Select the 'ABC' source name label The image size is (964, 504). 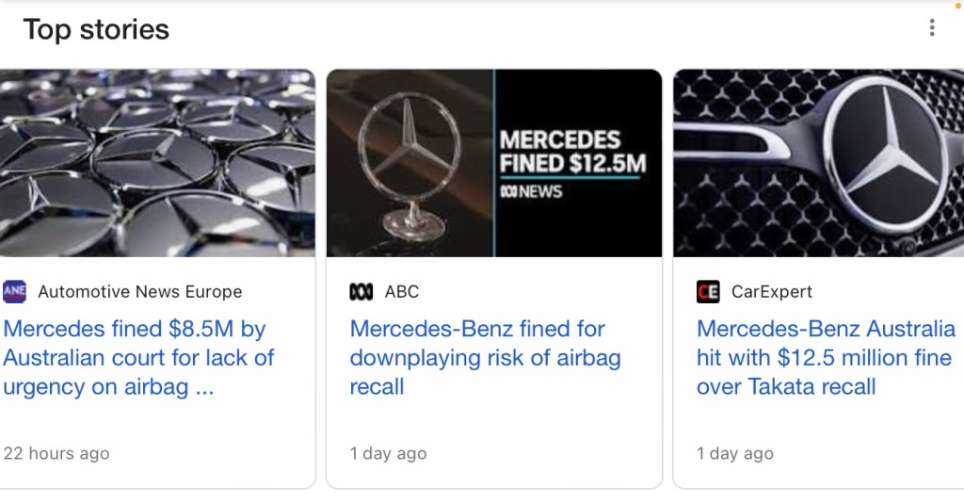(402, 292)
